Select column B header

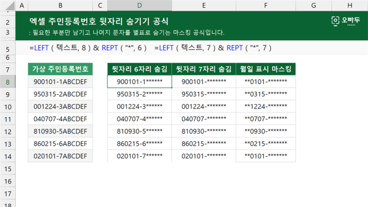coord(60,5)
